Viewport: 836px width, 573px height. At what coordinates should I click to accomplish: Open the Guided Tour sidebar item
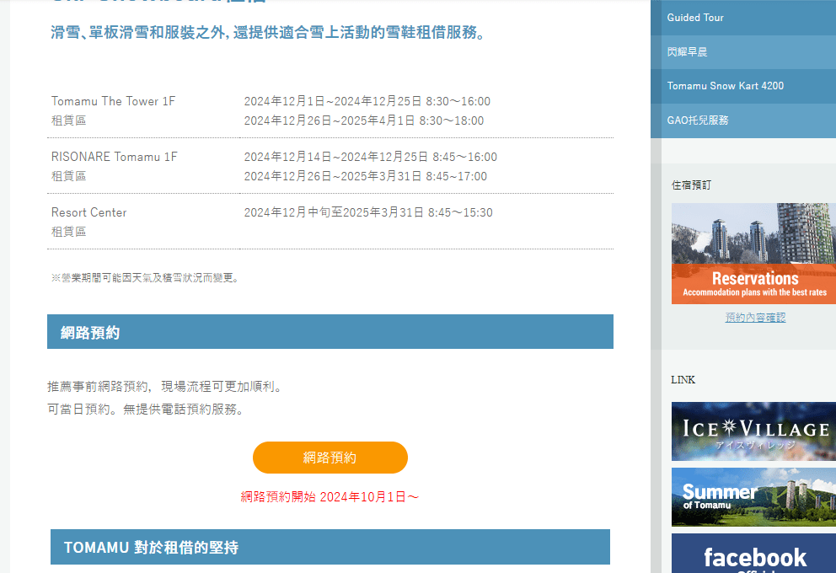695,18
